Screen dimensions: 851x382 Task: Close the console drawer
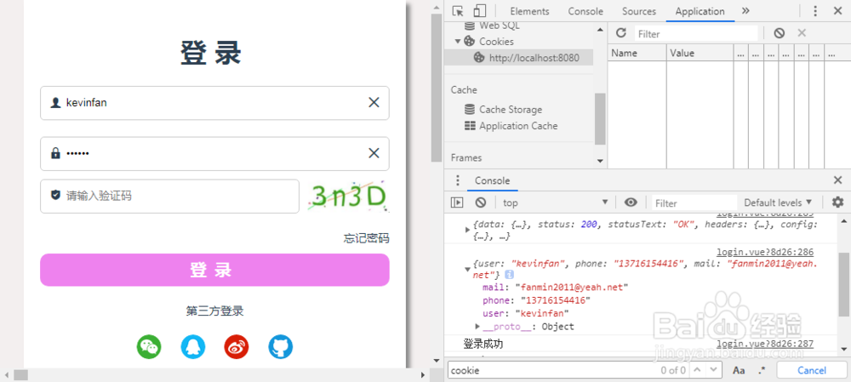837,180
